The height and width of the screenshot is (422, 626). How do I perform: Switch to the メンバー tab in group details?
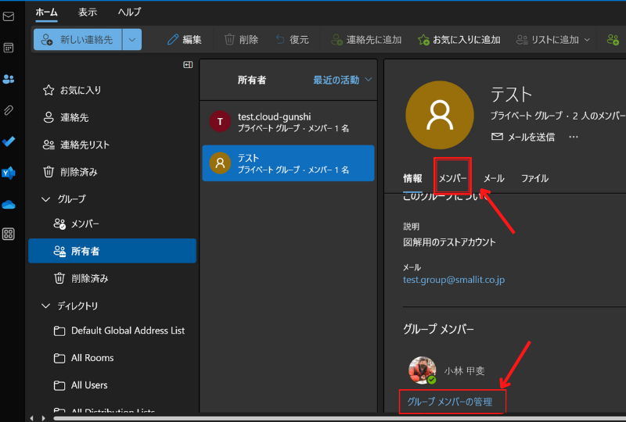coord(452,178)
